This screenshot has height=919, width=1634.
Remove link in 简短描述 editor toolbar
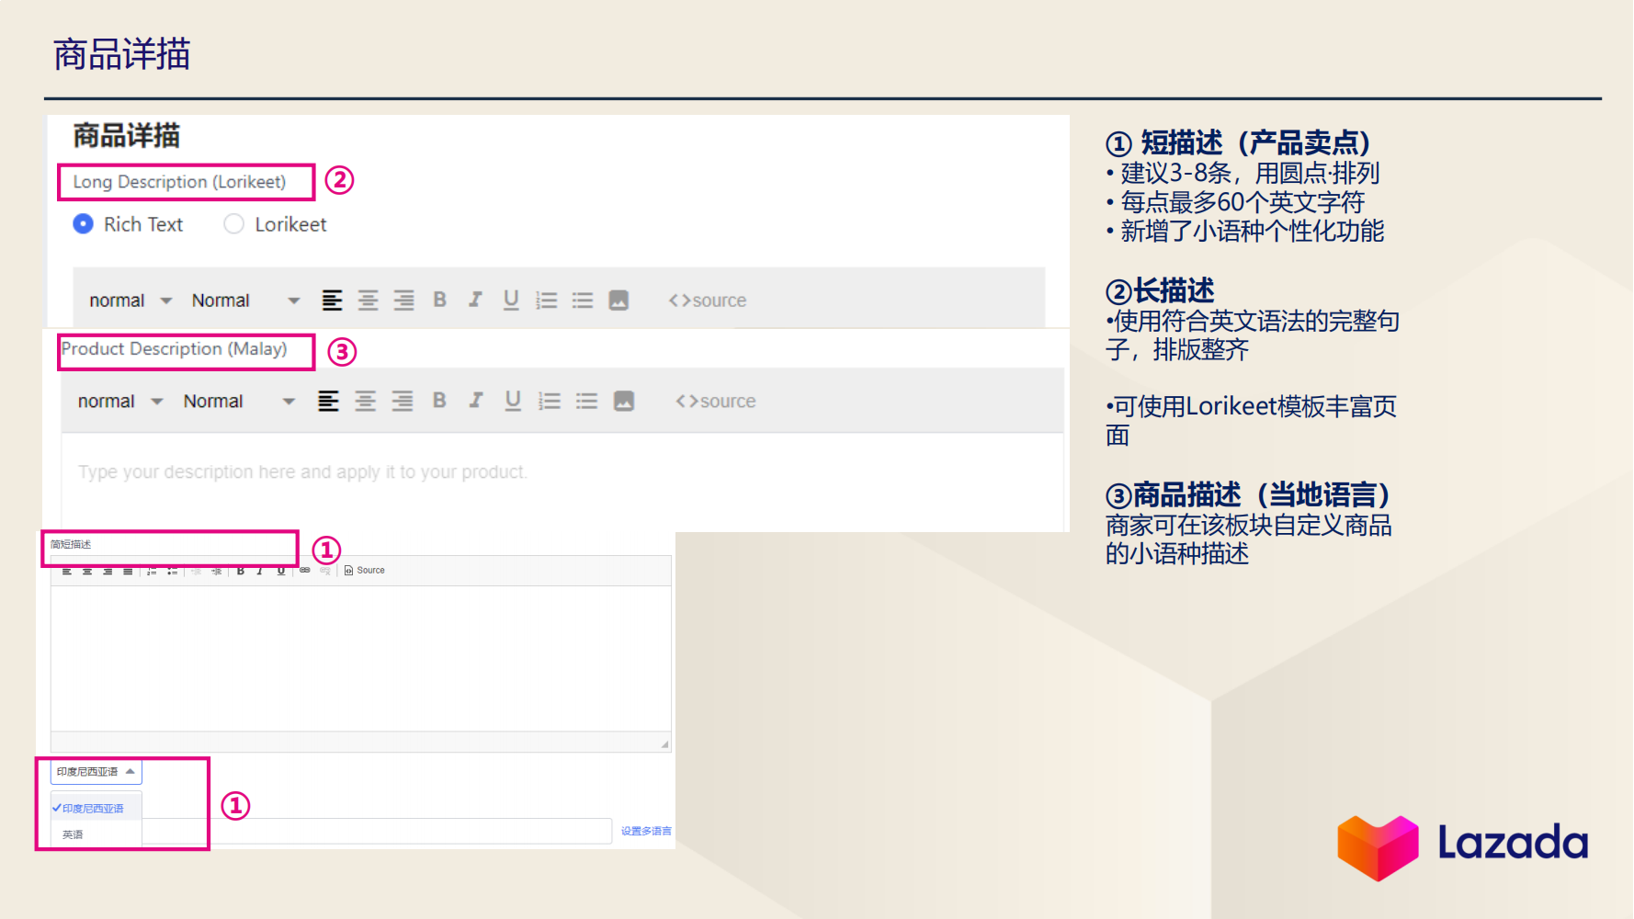[x=325, y=571]
